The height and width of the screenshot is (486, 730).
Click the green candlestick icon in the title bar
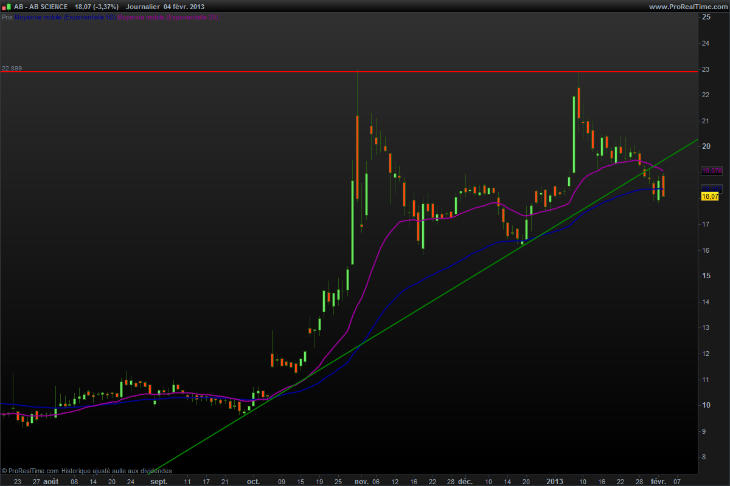[9, 6]
